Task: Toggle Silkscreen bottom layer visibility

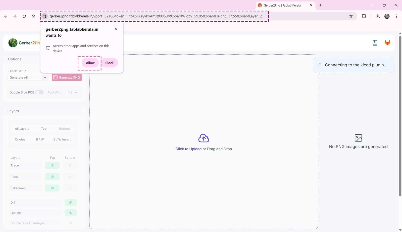Action: [x=70, y=188]
